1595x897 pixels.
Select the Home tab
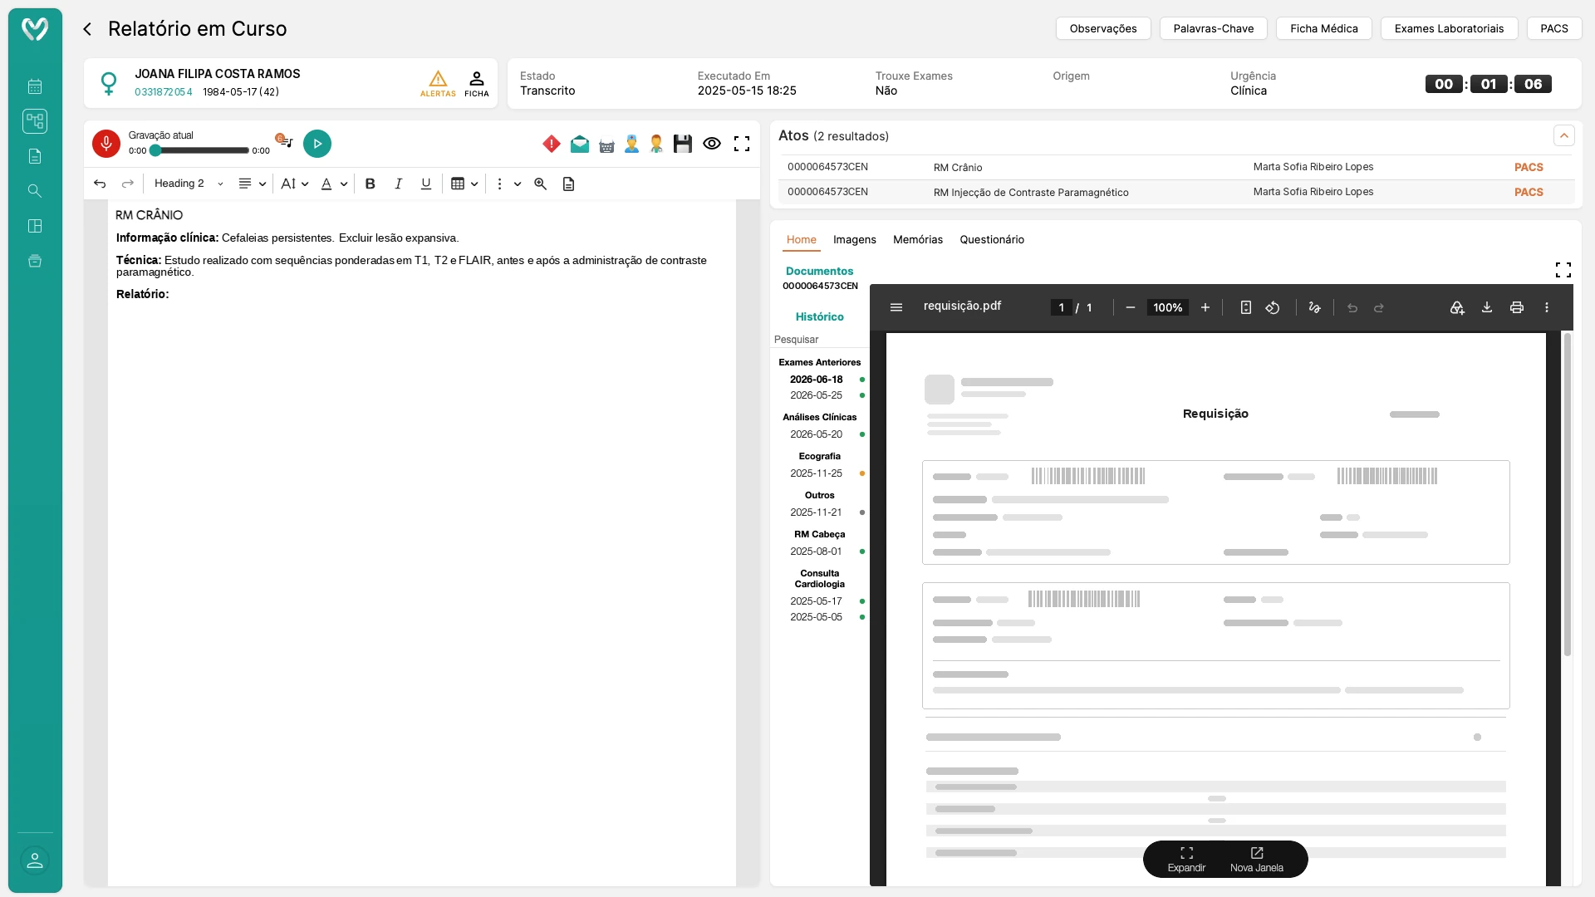tap(802, 239)
